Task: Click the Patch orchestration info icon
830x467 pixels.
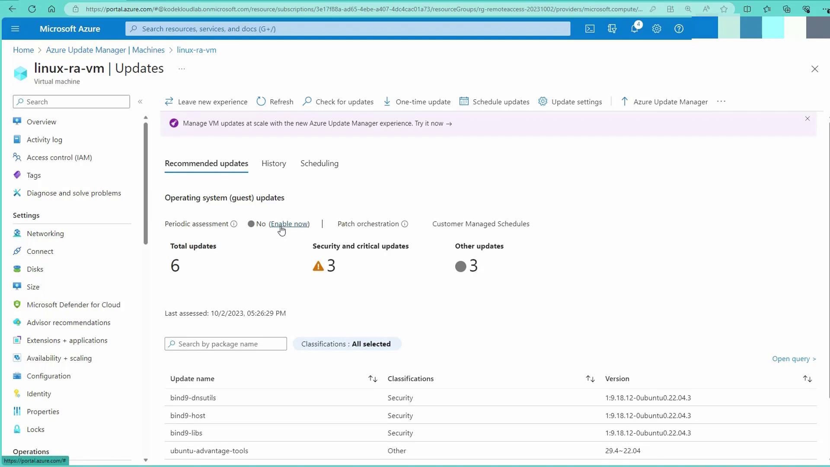Action: (x=405, y=224)
